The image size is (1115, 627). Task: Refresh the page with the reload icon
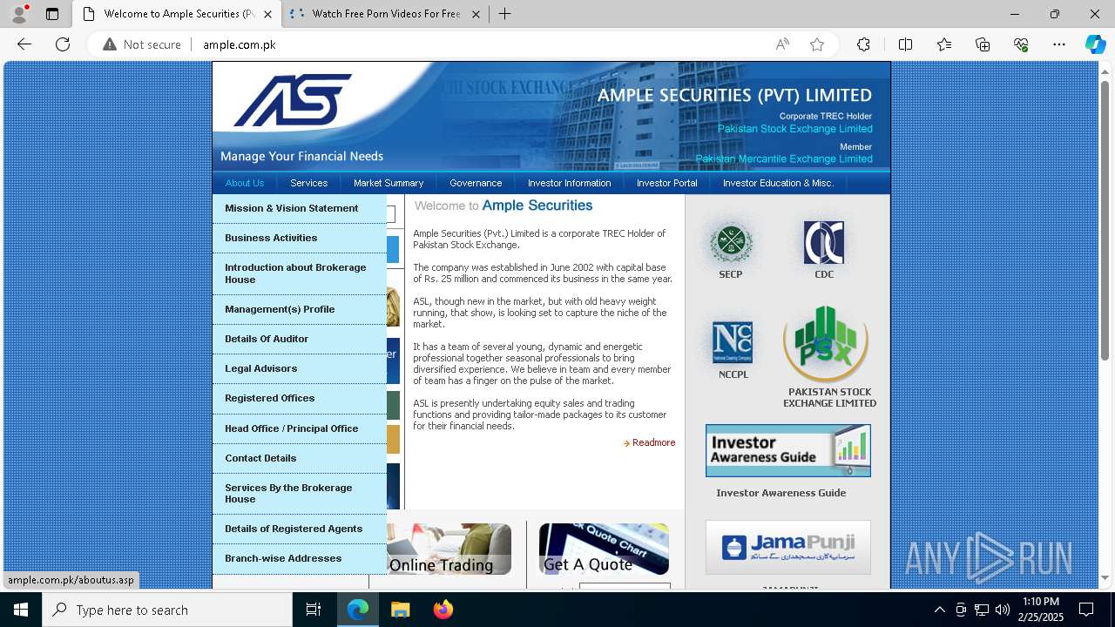(x=63, y=44)
